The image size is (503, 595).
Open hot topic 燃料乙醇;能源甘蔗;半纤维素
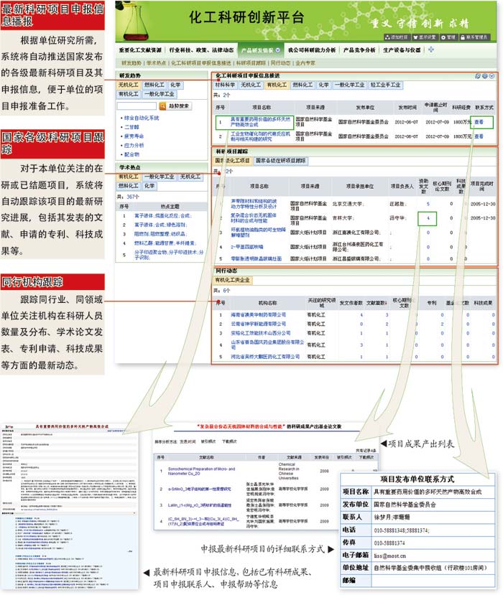click(165, 243)
